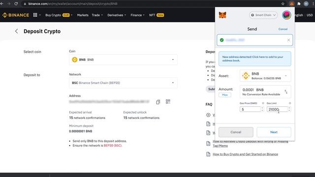Bookmark this page with the star icon
The height and width of the screenshot is (177, 315).
[283, 4]
